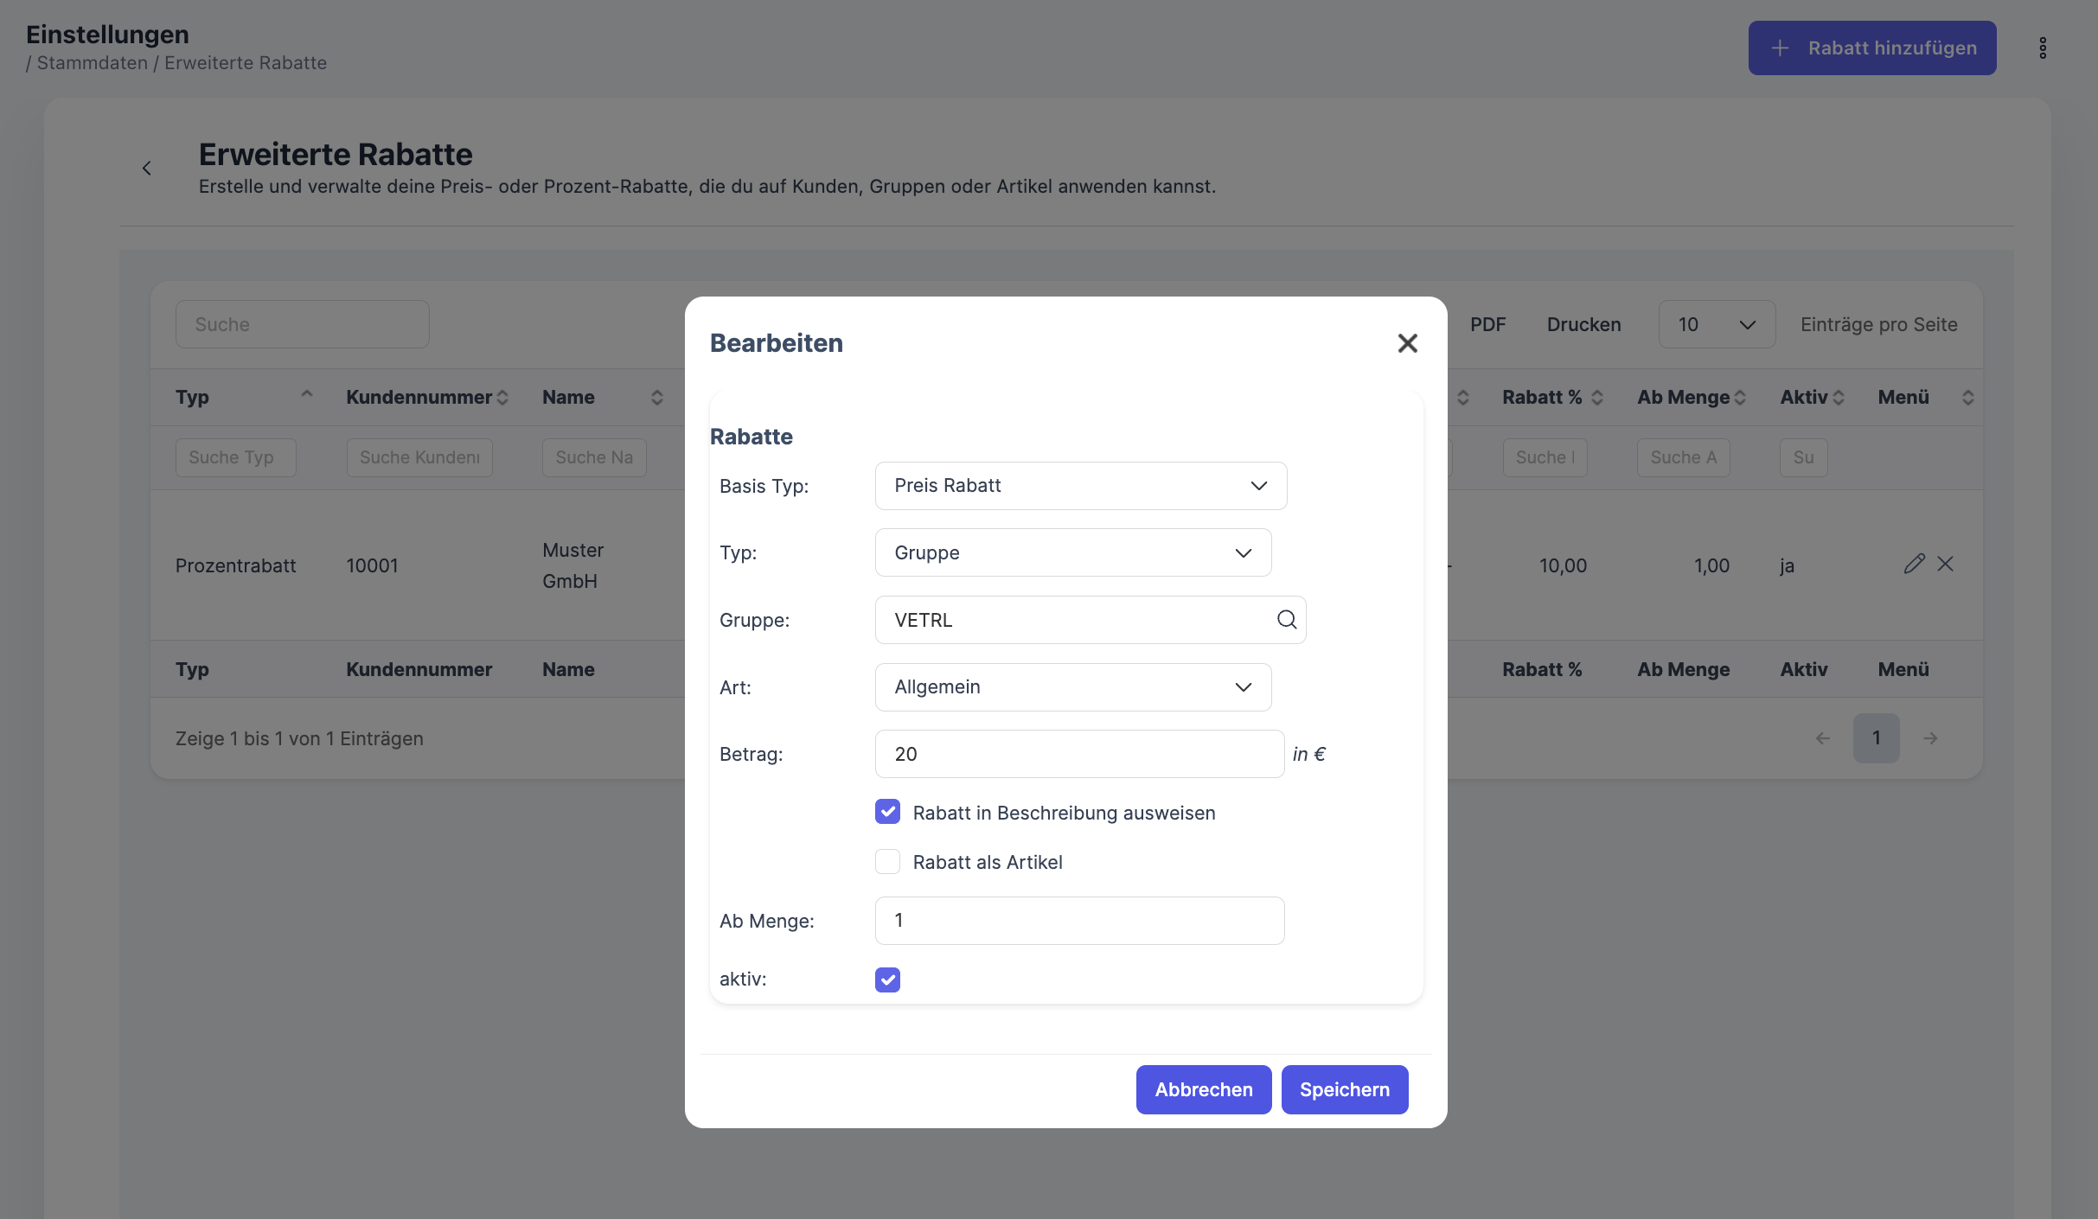Click the next page arrow in the pagination
Screen dimensions: 2098x1219
tap(1930, 738)
